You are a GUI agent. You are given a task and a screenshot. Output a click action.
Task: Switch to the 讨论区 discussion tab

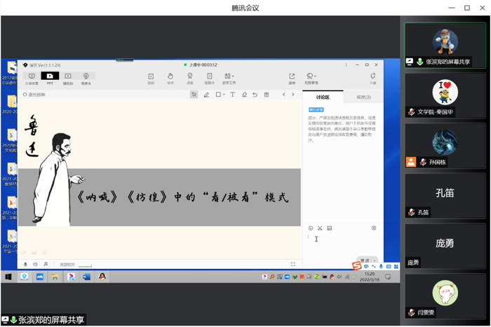coord(322,97)
